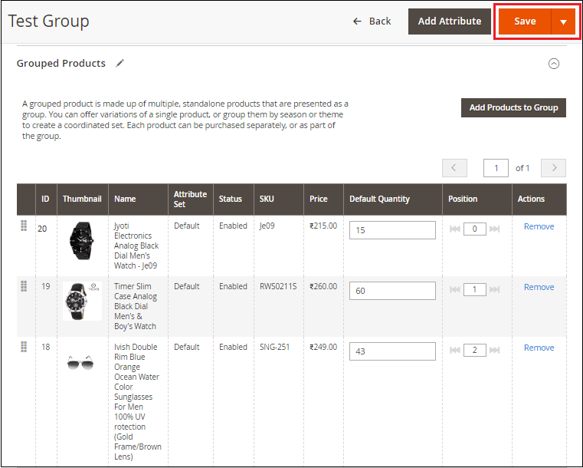Click drag handle for product ID 20
Viewport: 583px width, 468px height.
24,226
